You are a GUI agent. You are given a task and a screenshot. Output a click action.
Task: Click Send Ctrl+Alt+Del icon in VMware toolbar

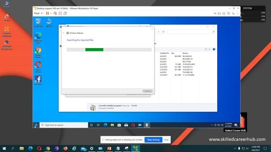55,13
